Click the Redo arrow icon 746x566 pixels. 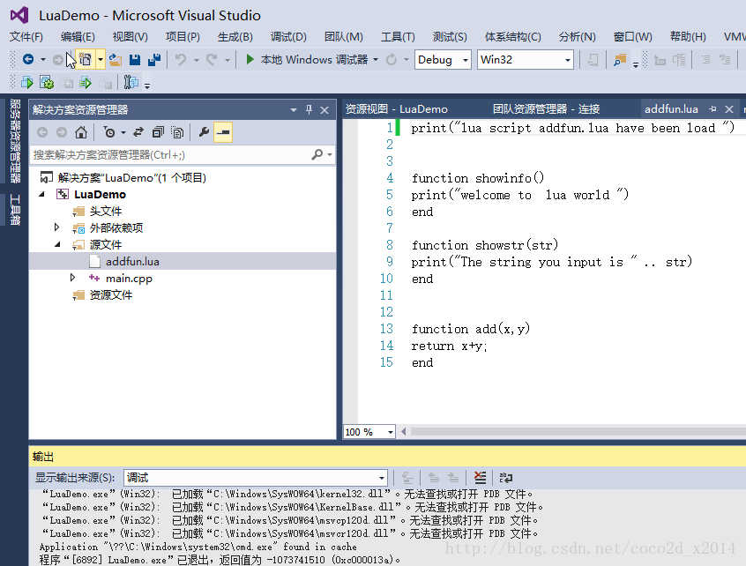click(212, 59)
